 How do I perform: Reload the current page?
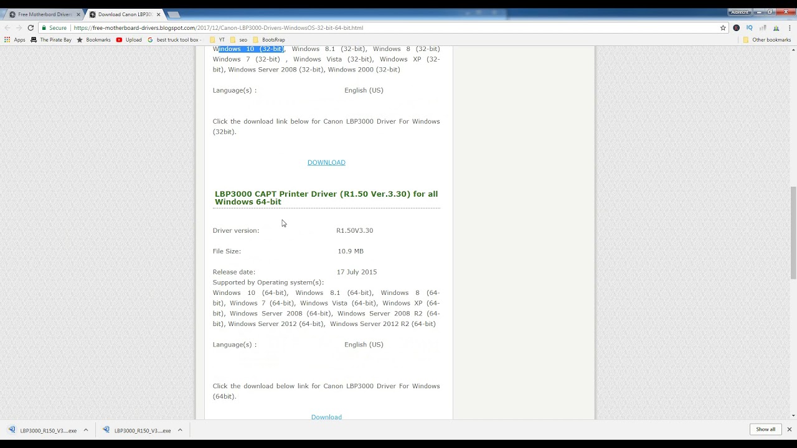pyautogui.click(x=31, y=27)
